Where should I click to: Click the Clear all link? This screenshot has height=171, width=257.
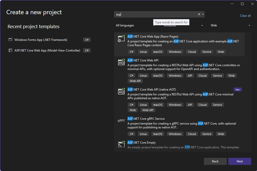click(x=245, y=16)
